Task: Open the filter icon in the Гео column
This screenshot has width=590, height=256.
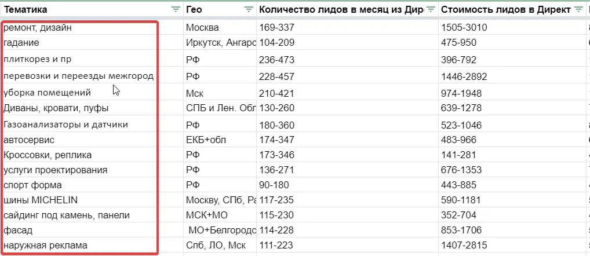Action: coord(249,9)
